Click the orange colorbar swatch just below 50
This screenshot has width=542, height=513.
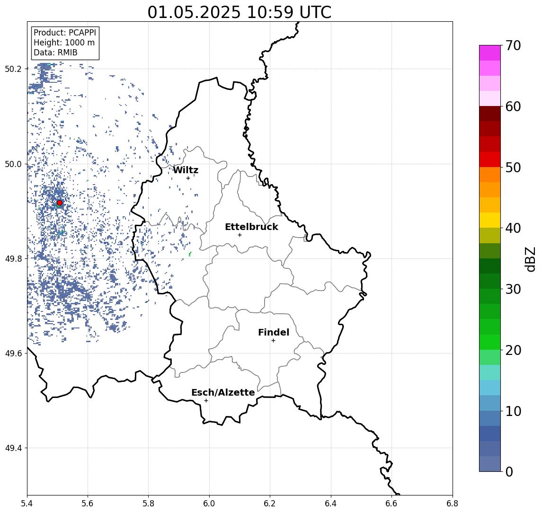coord(490,175)
